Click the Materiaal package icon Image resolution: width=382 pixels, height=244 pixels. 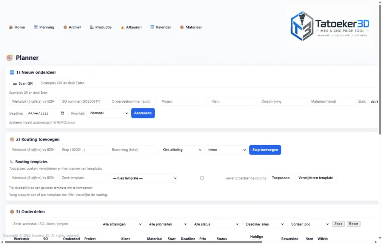(182, 27)
